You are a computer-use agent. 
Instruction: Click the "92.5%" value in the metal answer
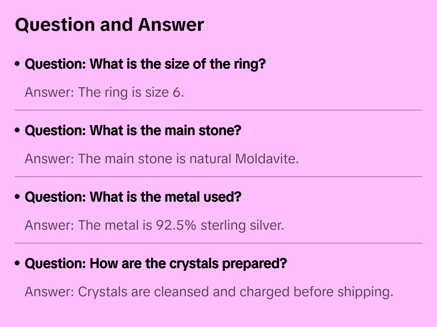point(176,225)
